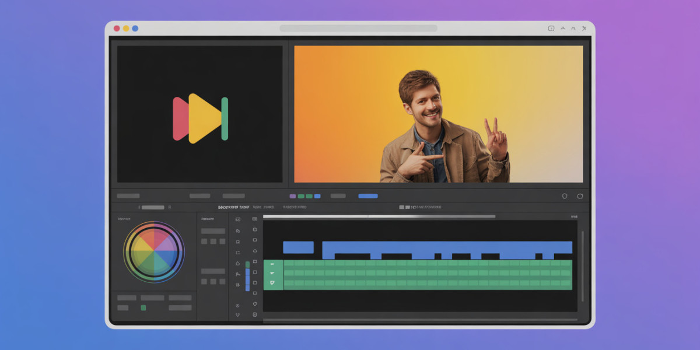Click the blue pill button in the toolbar
The height and width of the screenshot is (350, 700).
point(367,196)
